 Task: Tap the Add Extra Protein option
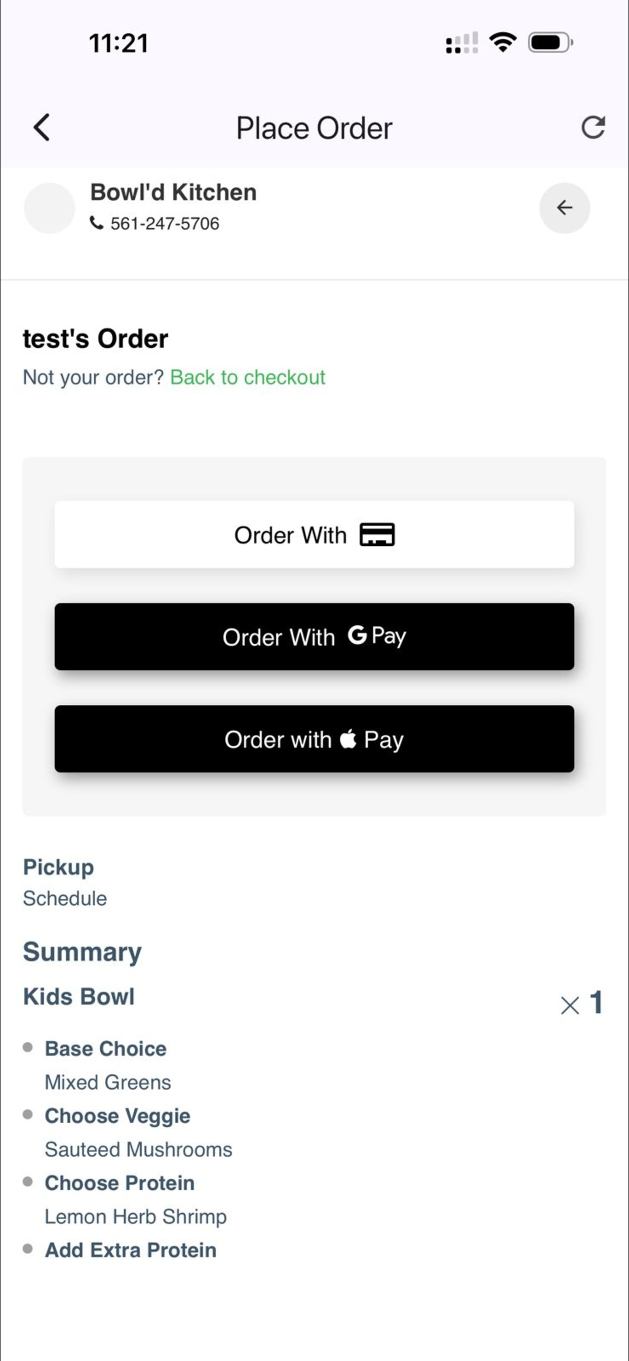pos(131,1250)
